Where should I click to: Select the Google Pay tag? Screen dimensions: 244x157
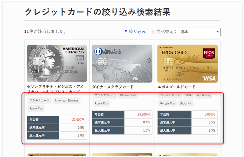click(167, 103)
